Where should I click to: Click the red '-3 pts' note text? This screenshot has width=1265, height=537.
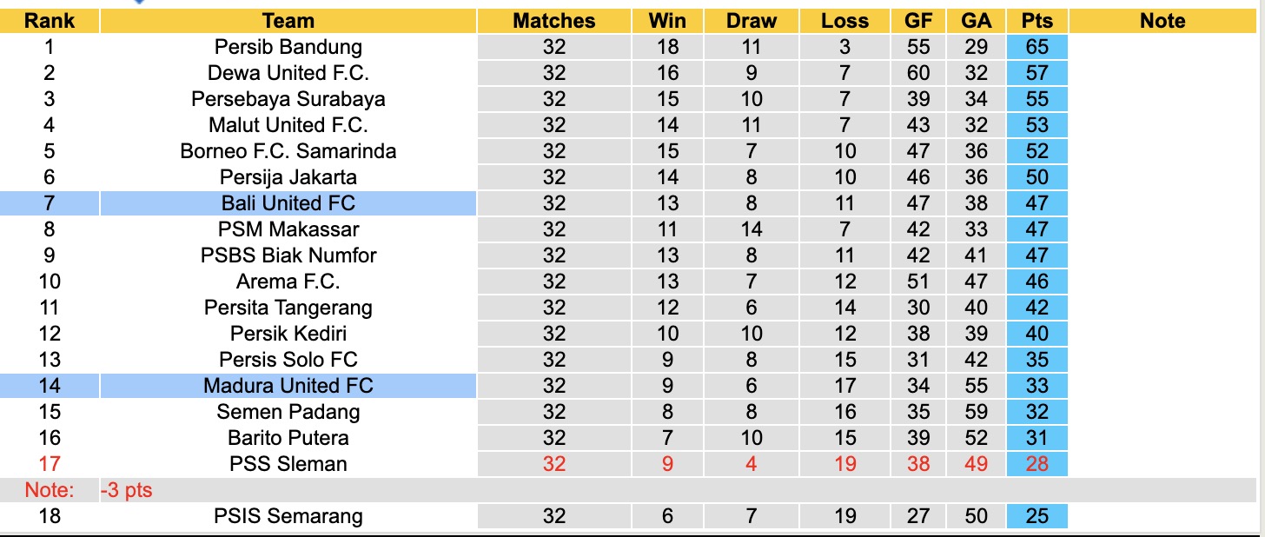[x=126, y=490]
